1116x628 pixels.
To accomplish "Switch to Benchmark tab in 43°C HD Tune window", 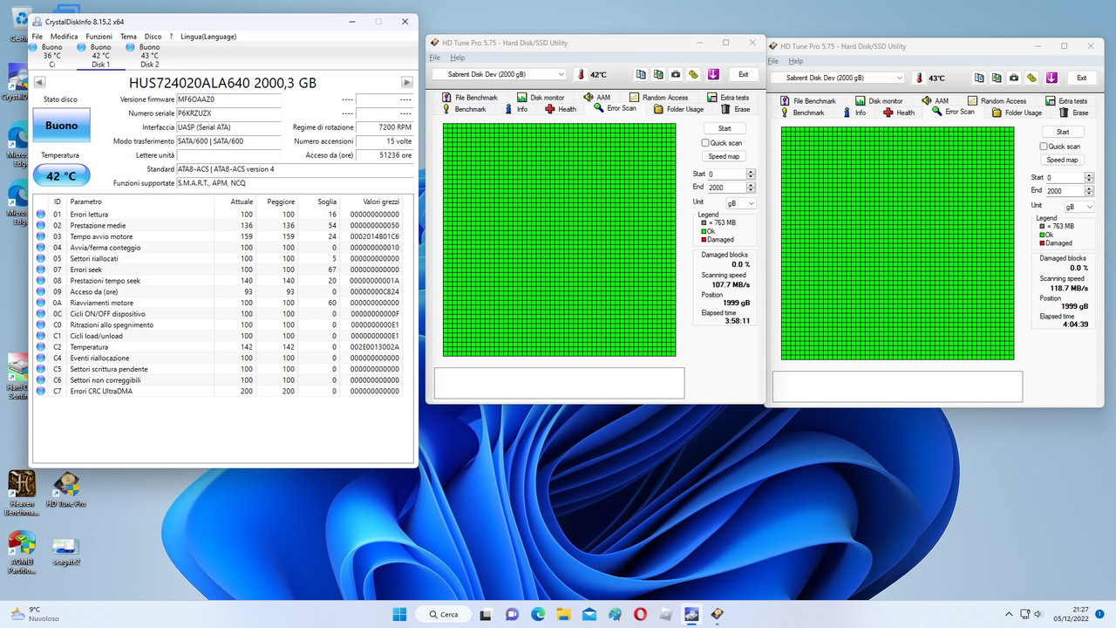I will click(802, 113).
